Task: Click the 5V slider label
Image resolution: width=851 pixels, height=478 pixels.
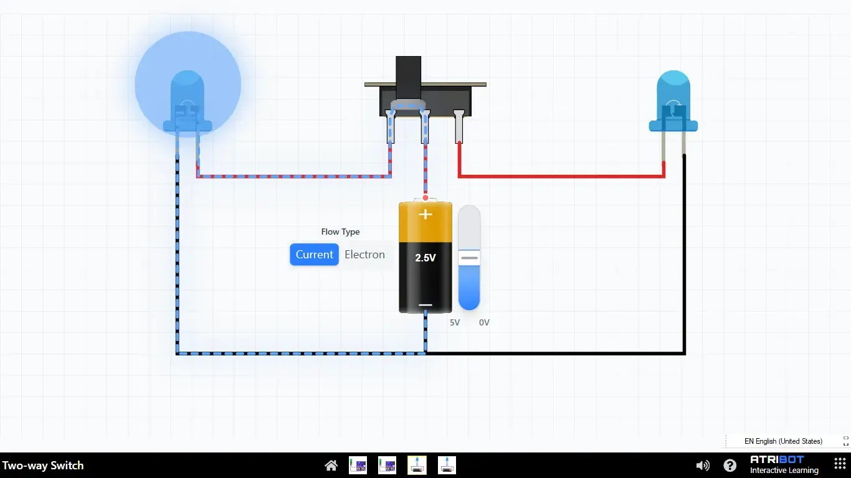Action: [x=455, y=322]
